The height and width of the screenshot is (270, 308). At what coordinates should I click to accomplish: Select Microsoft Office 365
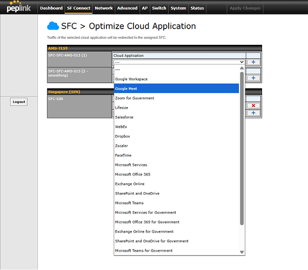pos(176,174)
